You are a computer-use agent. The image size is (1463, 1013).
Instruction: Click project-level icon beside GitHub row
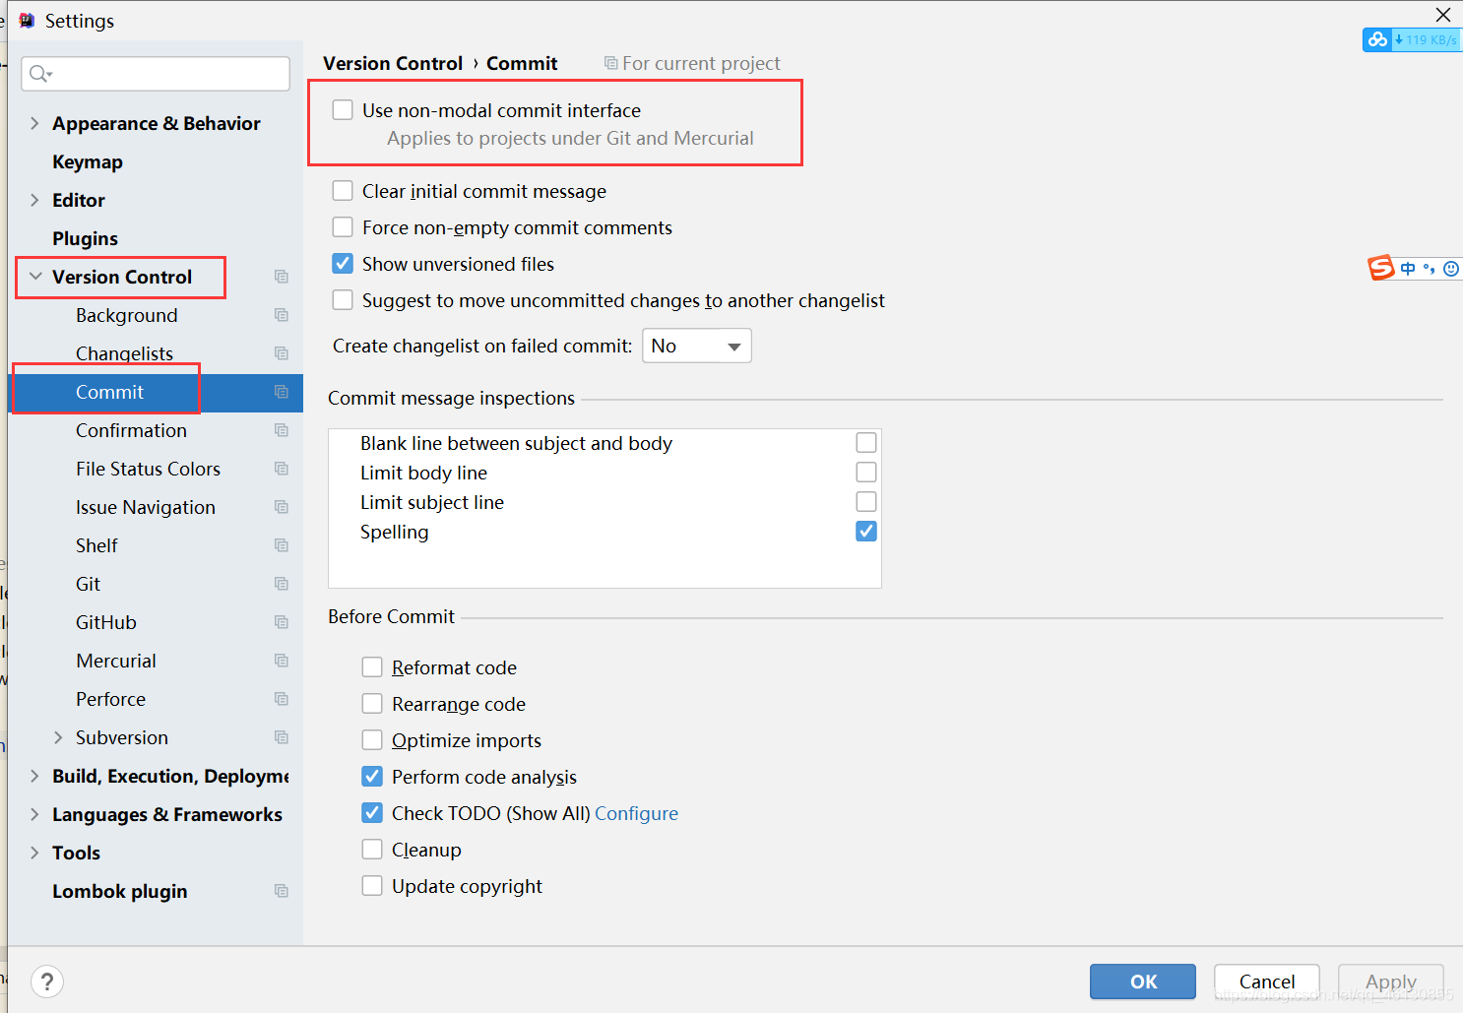click(x=282, y=622)
